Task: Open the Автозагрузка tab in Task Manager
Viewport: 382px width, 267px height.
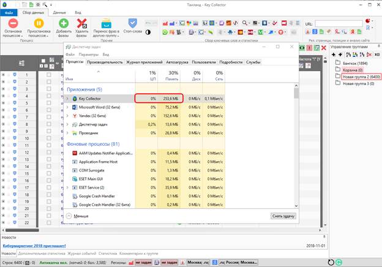Action: tap(177, 62)
